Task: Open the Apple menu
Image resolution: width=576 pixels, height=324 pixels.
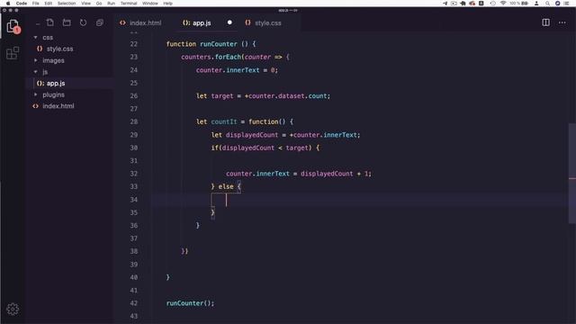Action: pos(8,4)
